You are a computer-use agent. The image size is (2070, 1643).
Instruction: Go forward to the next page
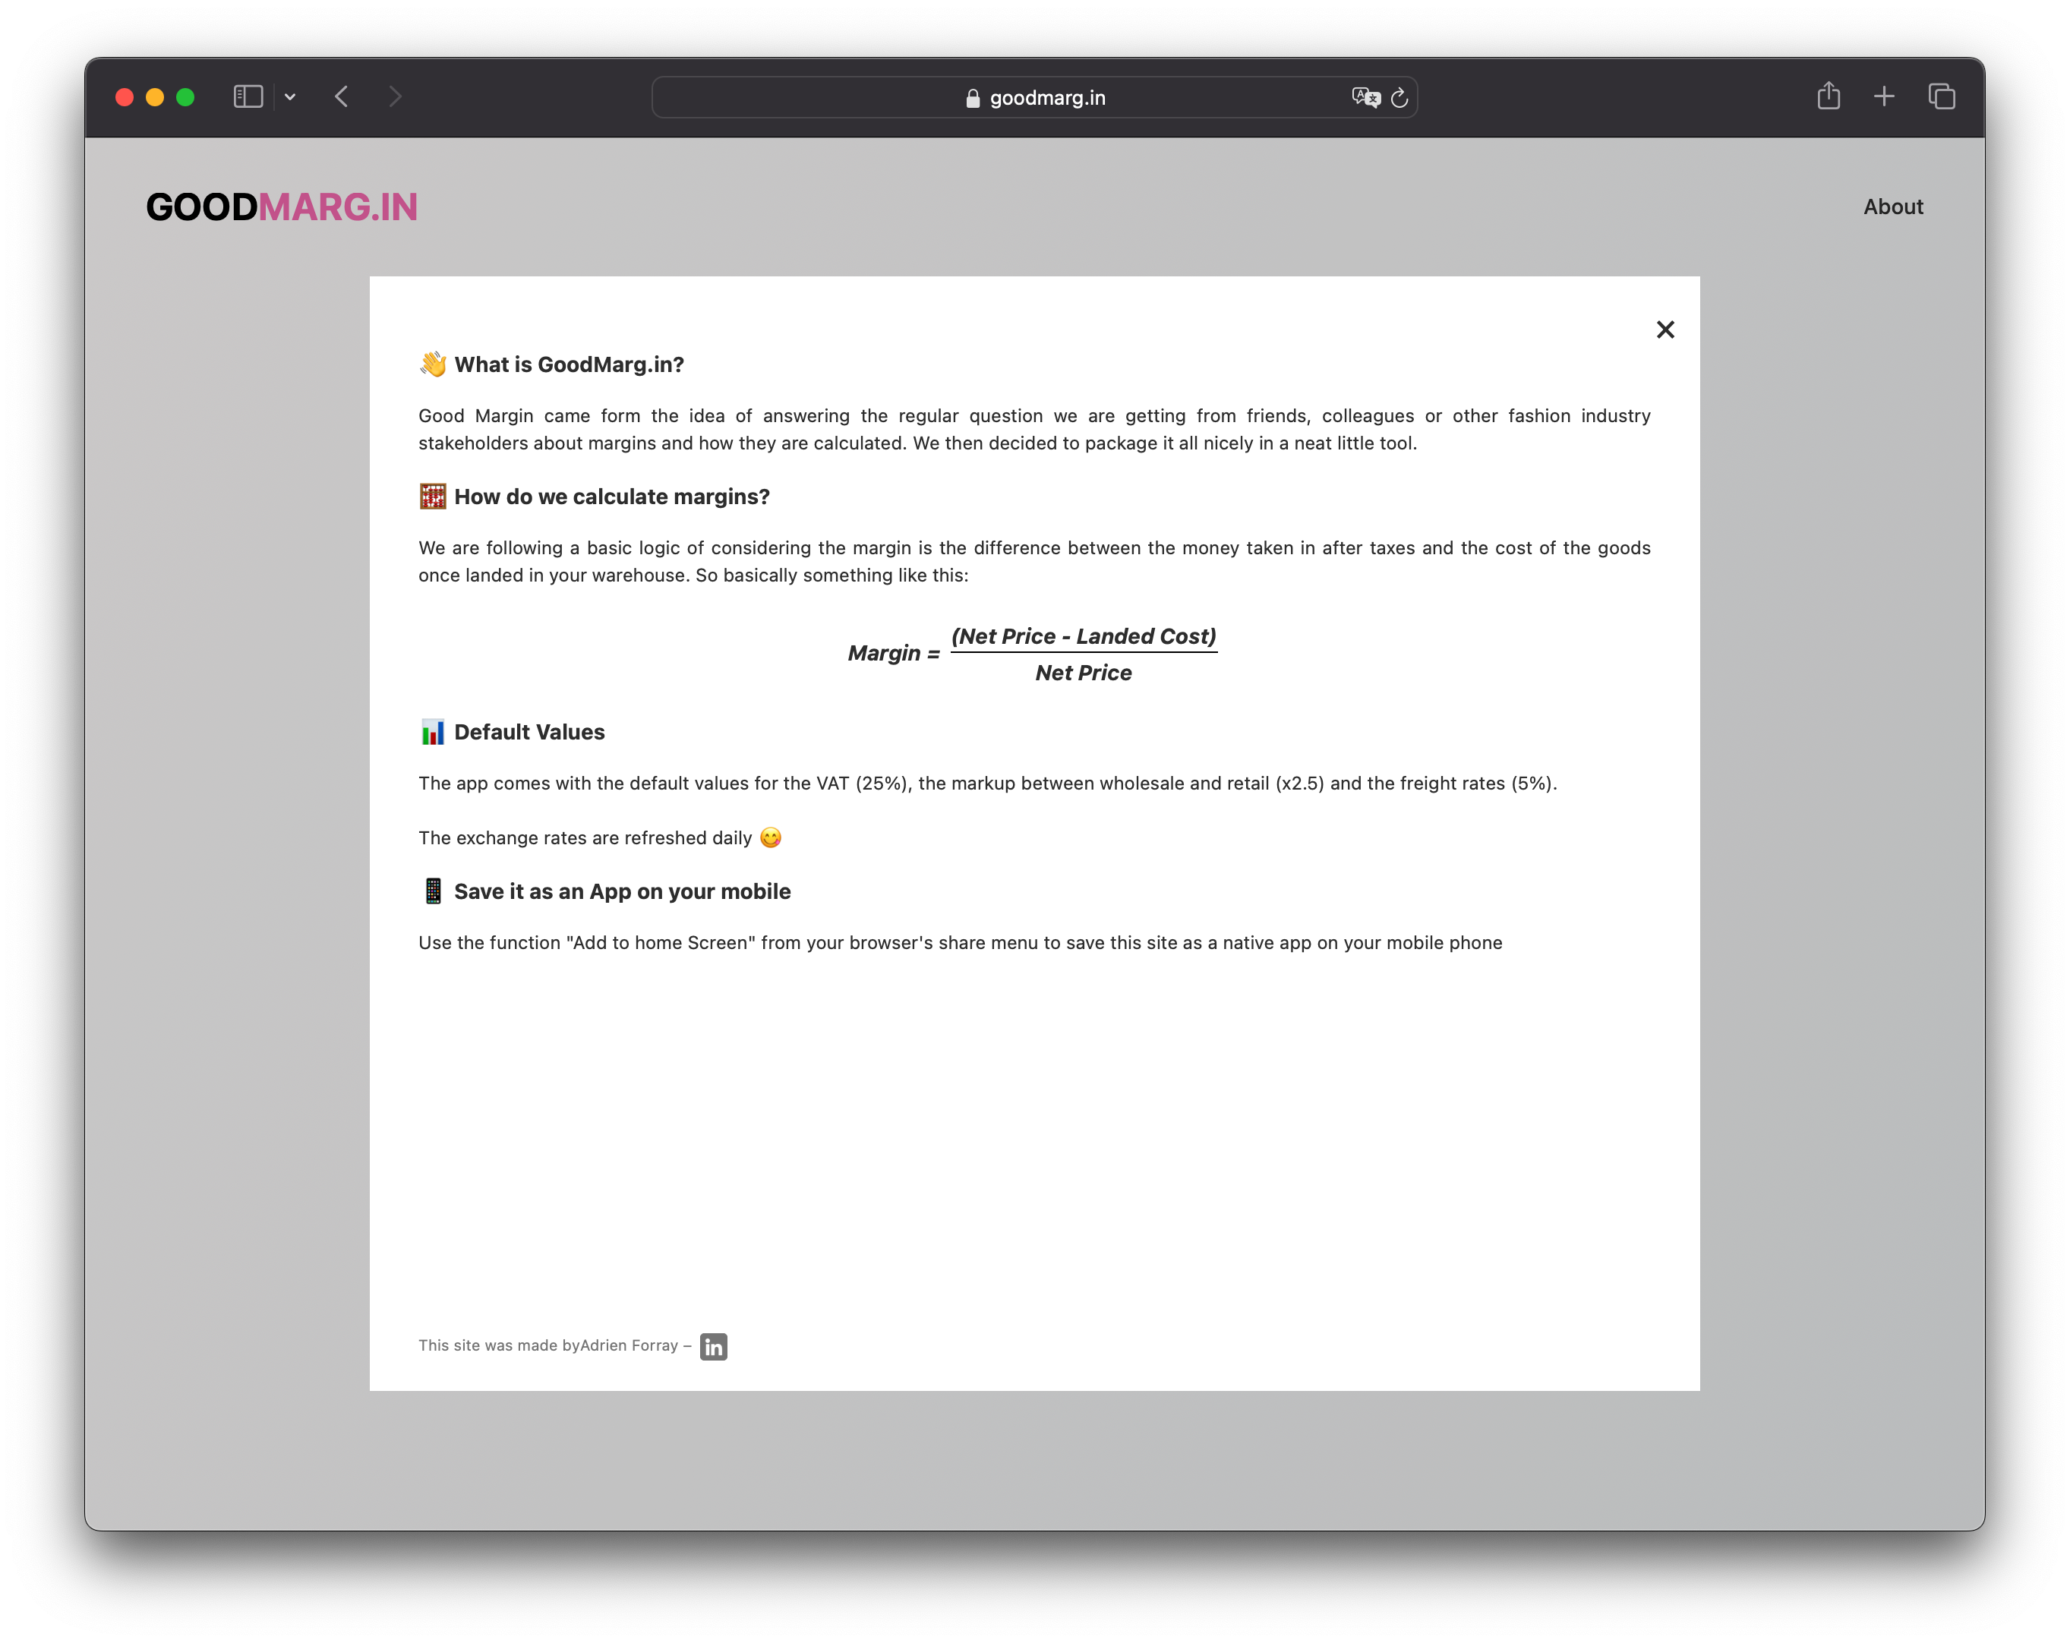pyautogui.click(x=395, y=97)
